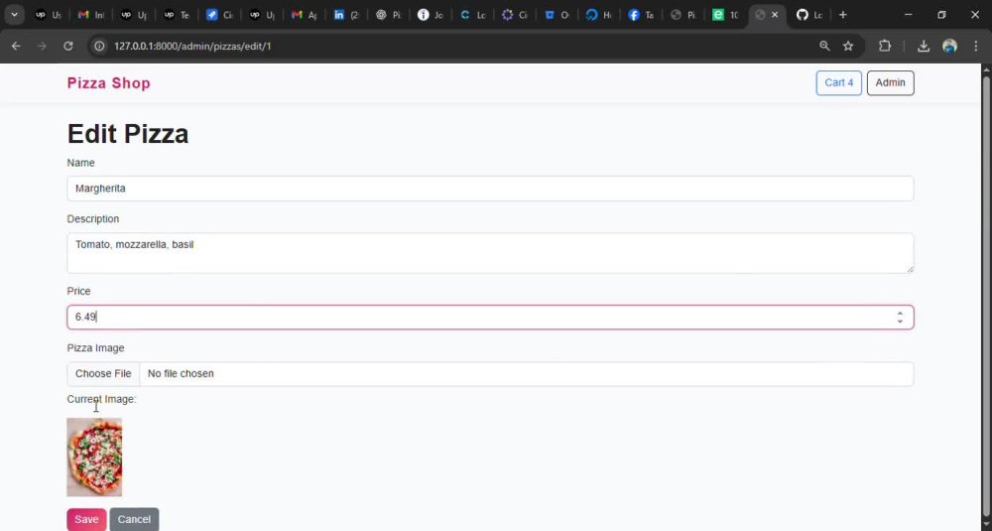Click the 'No file chosen' text

click(x=181, y=373)
